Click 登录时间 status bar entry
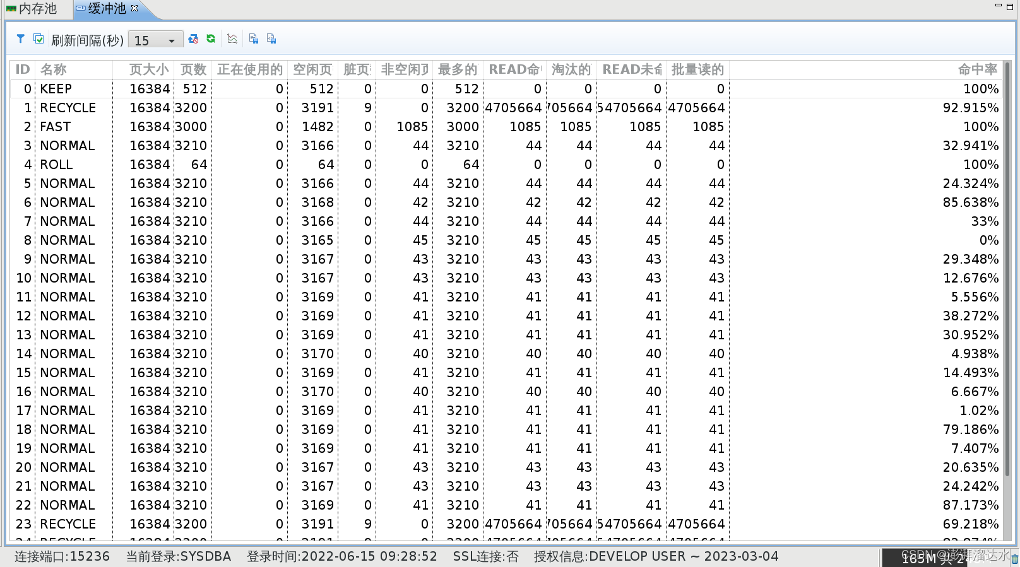The image size is (1020, 567). tap(341, 556)
